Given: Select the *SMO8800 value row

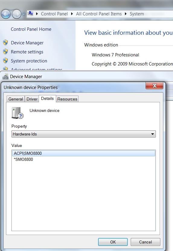Looking at the screenshot, I should (83, 159).
